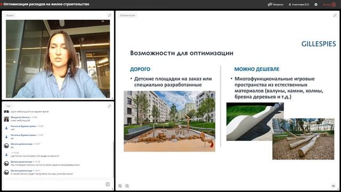The image size is (341, 192).
Task: Click the 'МОЖНО ДЕШЕВЛЕ' heading on slide
Action: [x=257, y=69]
